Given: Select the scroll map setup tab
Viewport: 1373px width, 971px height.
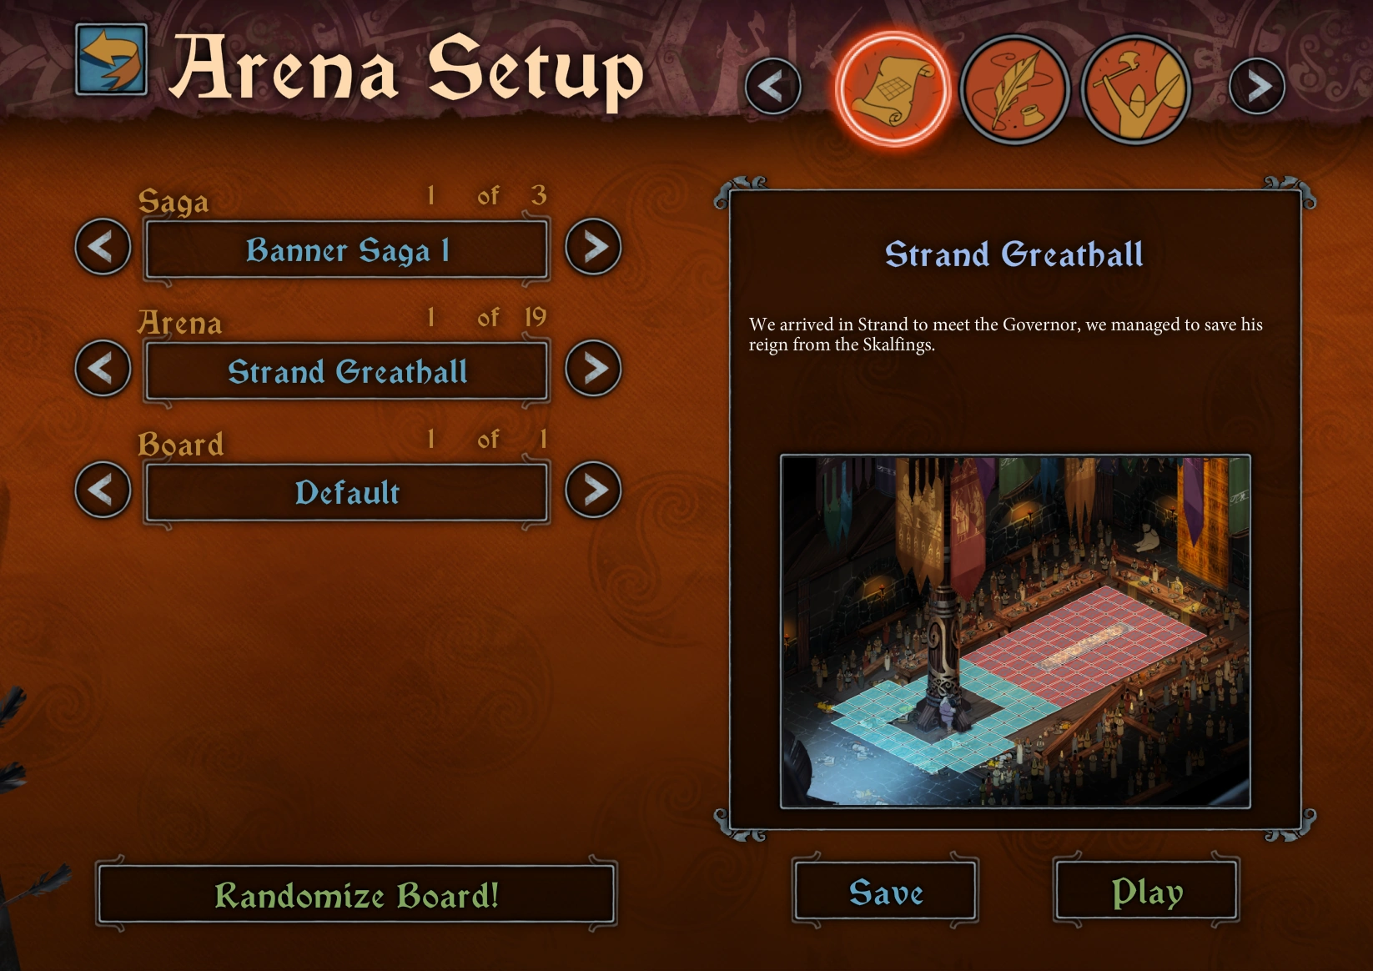Looking at the screenshot, I should click(x=893, y=88).
